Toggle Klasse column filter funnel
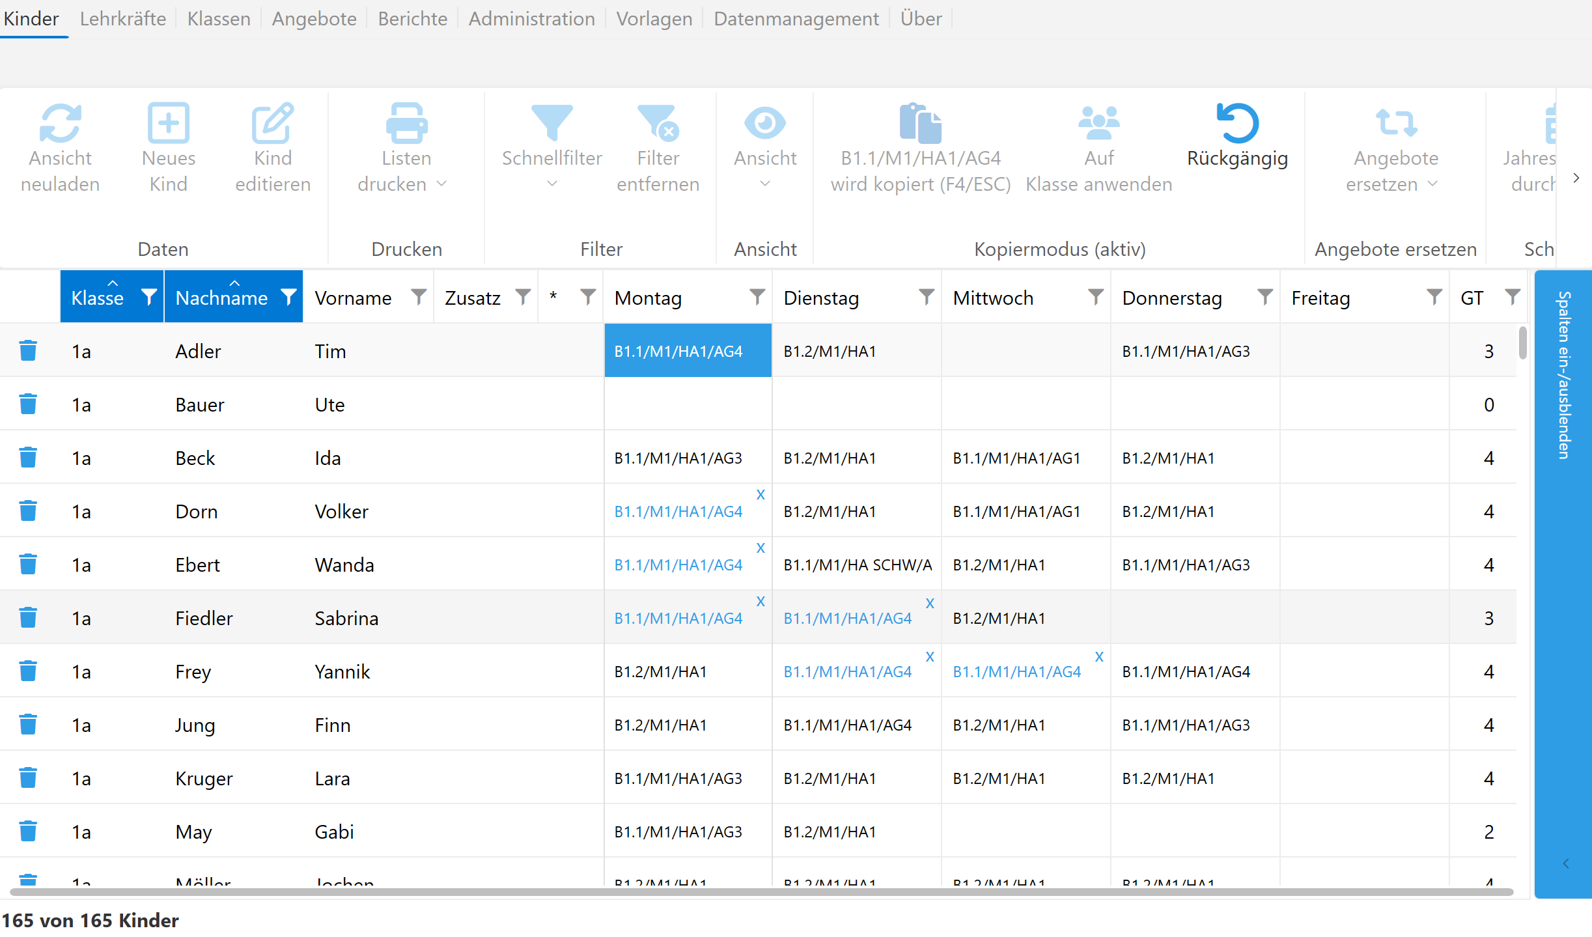Image resolution: width=1592 pixels, height=937 pixels. tap(149, 297)
